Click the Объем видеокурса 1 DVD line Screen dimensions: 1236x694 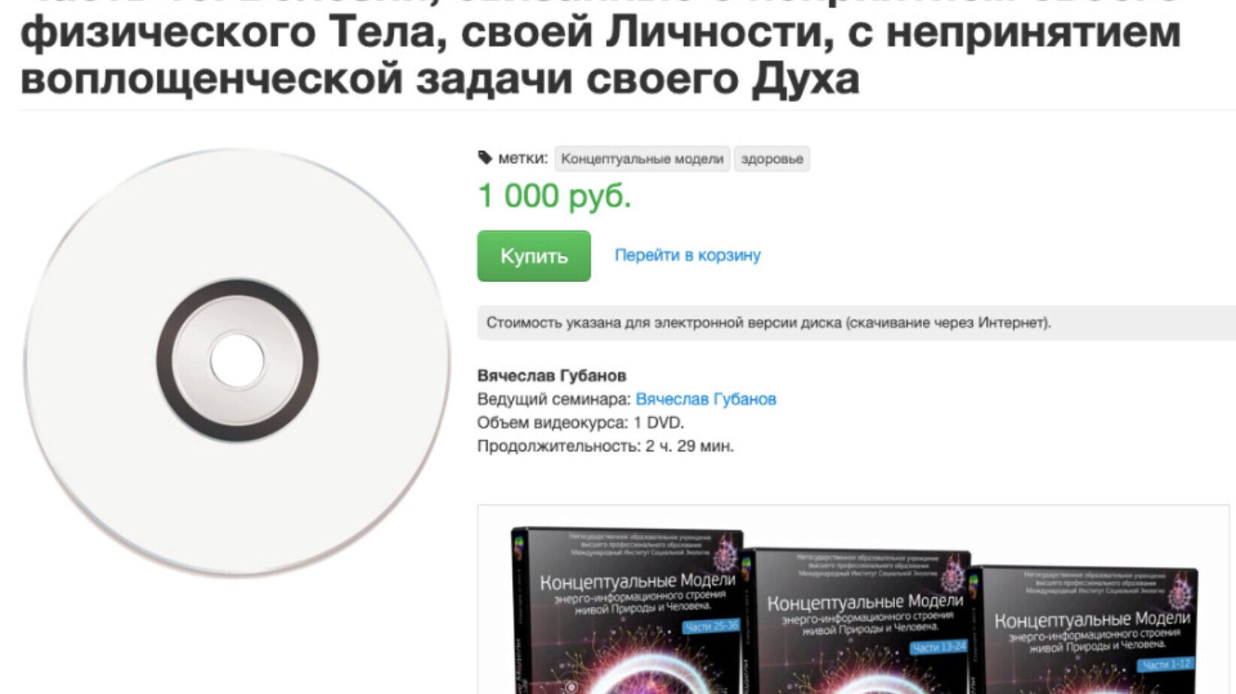click(x=580, y=422)
